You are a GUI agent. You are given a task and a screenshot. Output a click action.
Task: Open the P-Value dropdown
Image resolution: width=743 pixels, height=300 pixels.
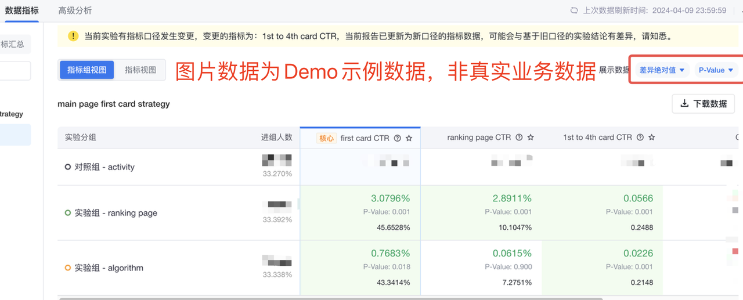(716, 70)
